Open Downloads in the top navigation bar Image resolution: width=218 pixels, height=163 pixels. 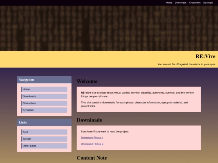[180, 3]
